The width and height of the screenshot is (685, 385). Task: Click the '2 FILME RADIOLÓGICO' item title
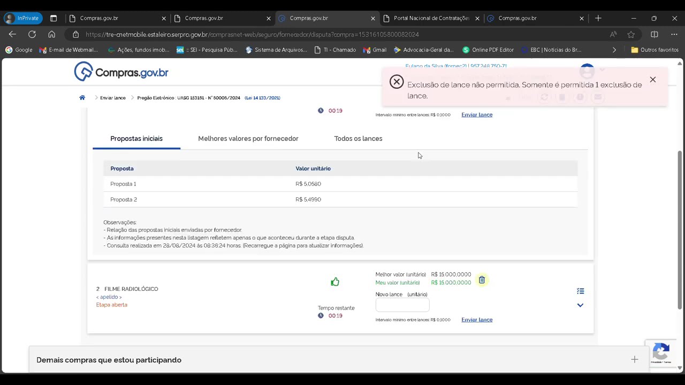pyautogui.click(x=127, y=289)
